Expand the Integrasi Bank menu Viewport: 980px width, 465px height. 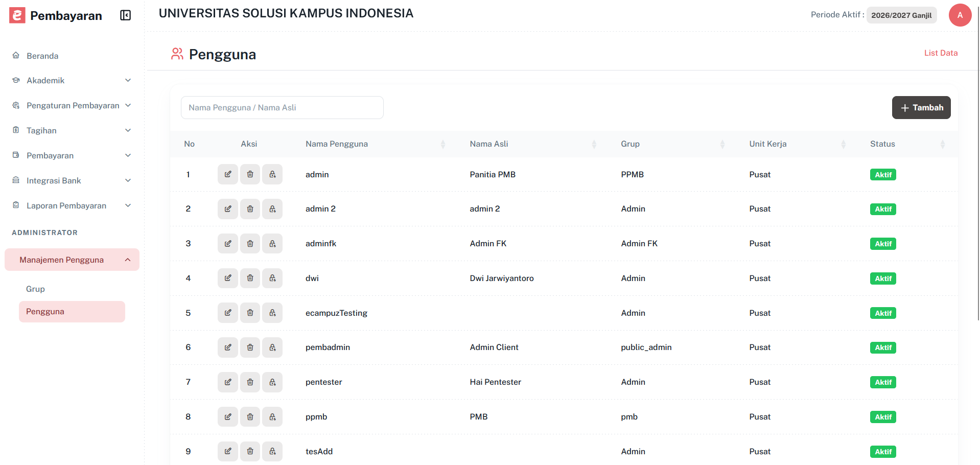(x=72, y=180)
